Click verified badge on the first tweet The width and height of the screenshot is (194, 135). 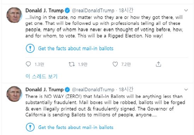click(x=67, y=11)
